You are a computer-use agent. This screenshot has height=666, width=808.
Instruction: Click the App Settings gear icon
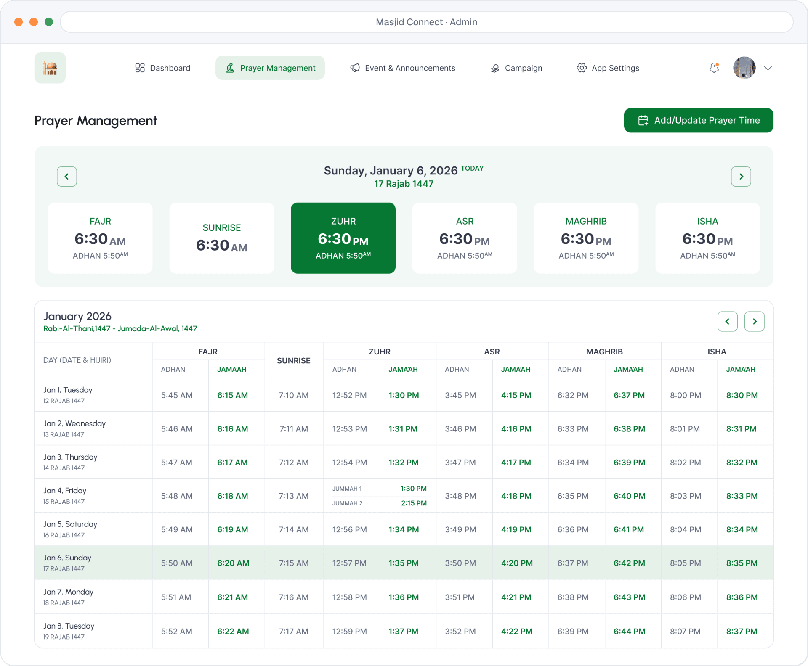(x=582, y=68)
